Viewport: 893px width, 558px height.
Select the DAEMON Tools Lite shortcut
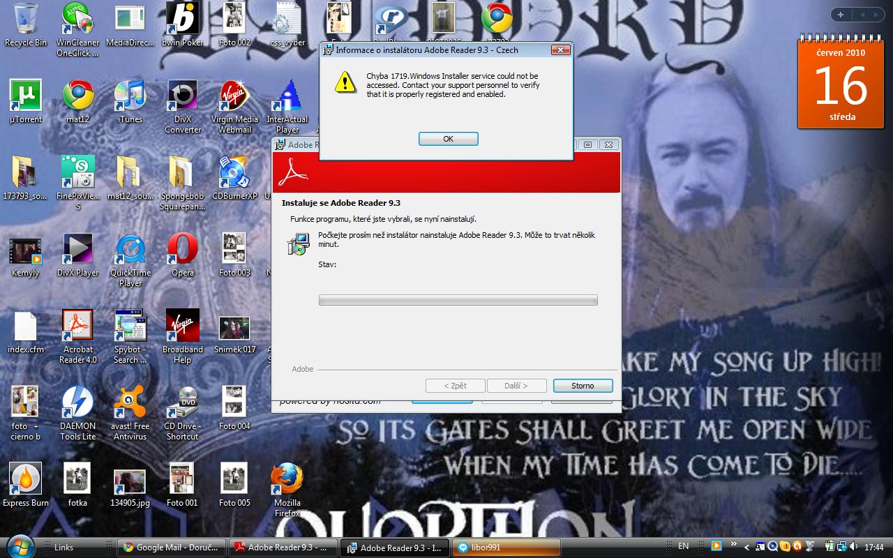pos(77,414)
